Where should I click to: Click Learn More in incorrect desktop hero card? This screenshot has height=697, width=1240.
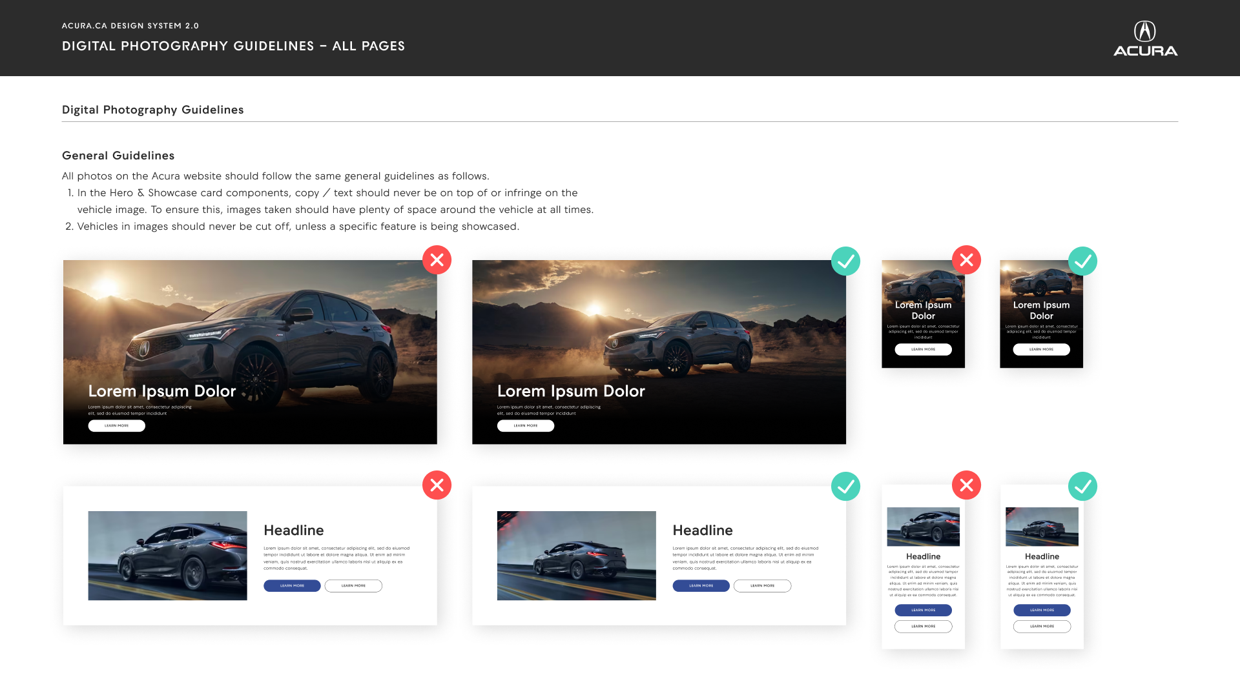click(116, 426)
